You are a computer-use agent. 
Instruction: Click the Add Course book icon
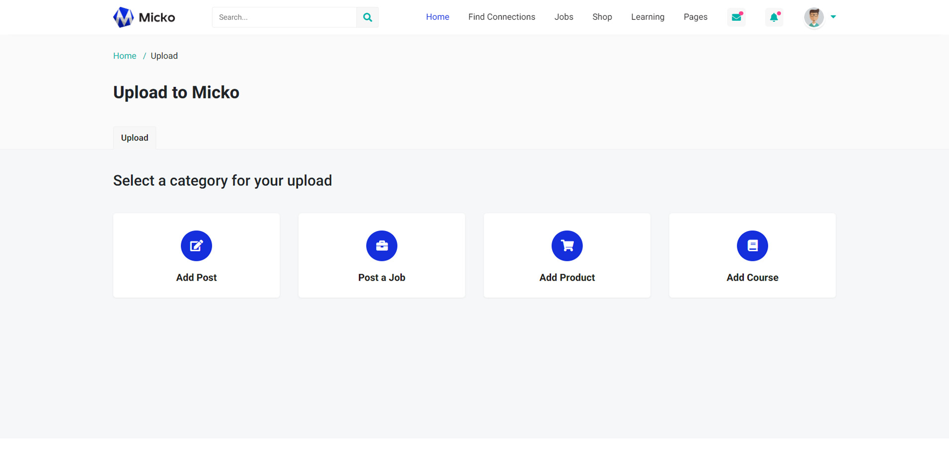click(752, 245)
